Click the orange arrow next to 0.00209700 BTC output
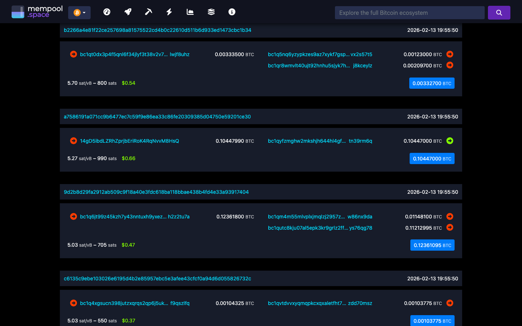The height and width of the screenshot is (326, 522). click(450, 66)
